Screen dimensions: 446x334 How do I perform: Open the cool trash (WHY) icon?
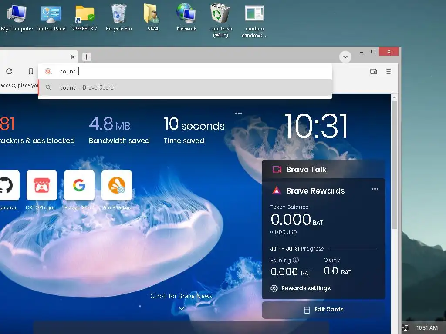point(220,20)
